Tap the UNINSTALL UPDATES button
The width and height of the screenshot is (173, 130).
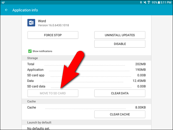click(120, 35)
